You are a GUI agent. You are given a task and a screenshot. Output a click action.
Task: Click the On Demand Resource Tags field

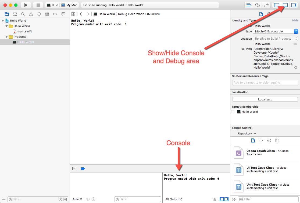click(265, 82)
